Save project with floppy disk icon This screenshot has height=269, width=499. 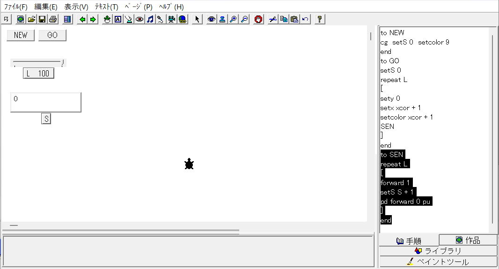tap(42, 19)
